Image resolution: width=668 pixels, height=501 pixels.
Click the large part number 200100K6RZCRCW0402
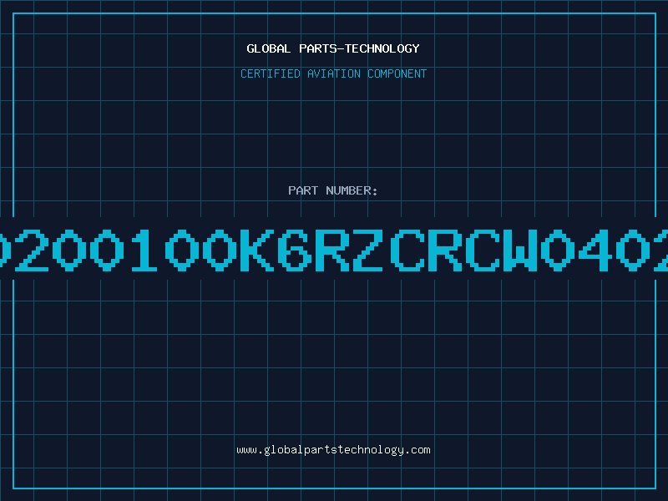[334, 250]
